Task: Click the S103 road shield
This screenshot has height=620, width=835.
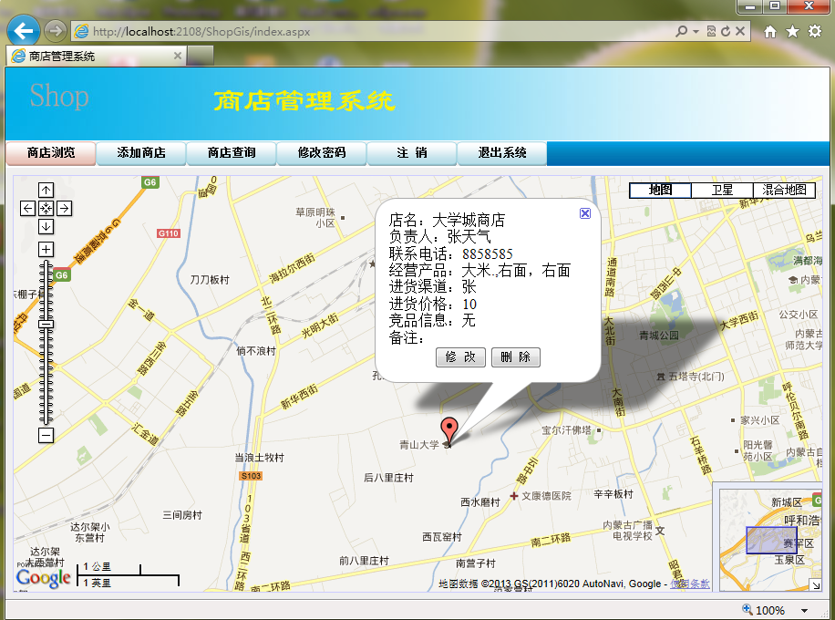Action: [251, 476]
